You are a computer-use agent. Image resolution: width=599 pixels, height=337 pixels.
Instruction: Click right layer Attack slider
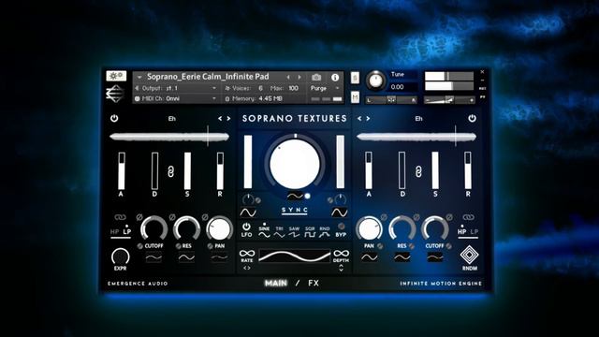(369, 170)
